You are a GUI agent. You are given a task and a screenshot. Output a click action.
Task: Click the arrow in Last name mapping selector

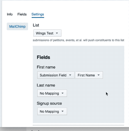point(63,93)
